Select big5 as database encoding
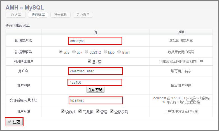Viewport: 219px width, 131px height. click(x=105, y=52)
